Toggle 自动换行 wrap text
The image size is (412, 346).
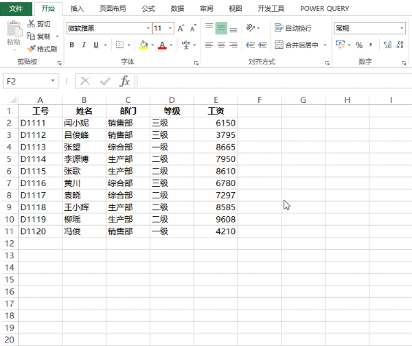pos(293,28)
